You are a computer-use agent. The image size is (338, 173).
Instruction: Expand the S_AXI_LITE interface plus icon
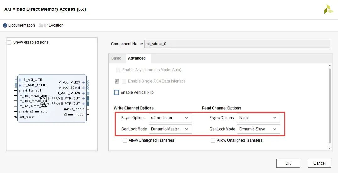pyautogui.click(x=20, y=80)
